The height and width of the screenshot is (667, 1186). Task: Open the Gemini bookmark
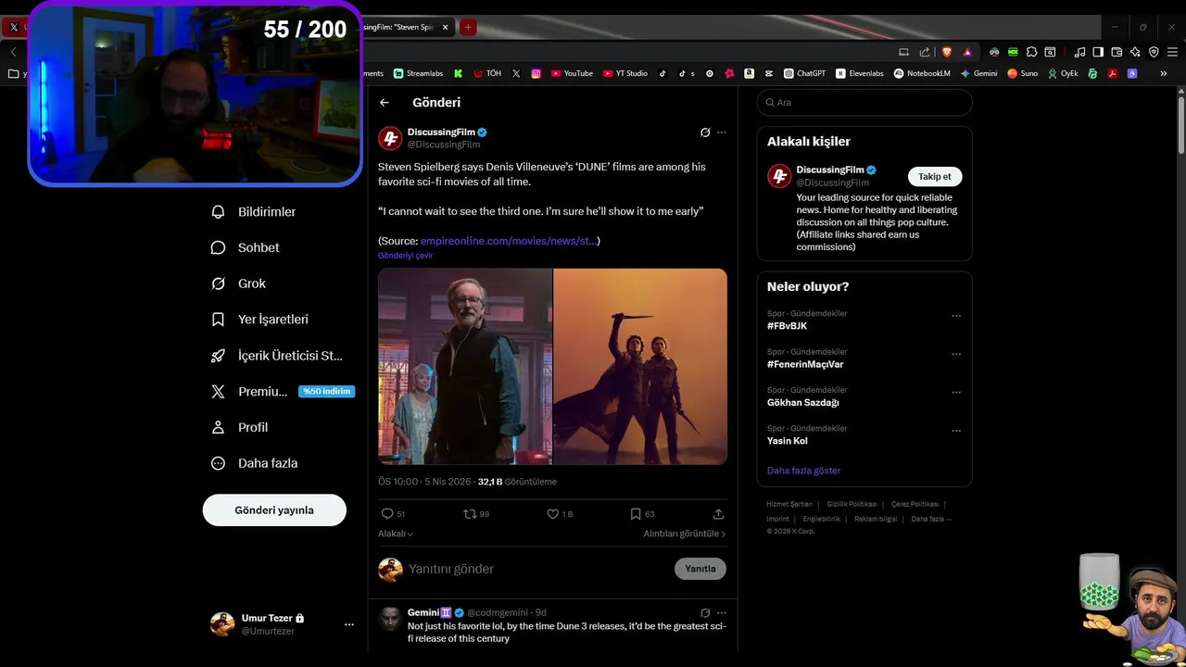tap(978, 73)
